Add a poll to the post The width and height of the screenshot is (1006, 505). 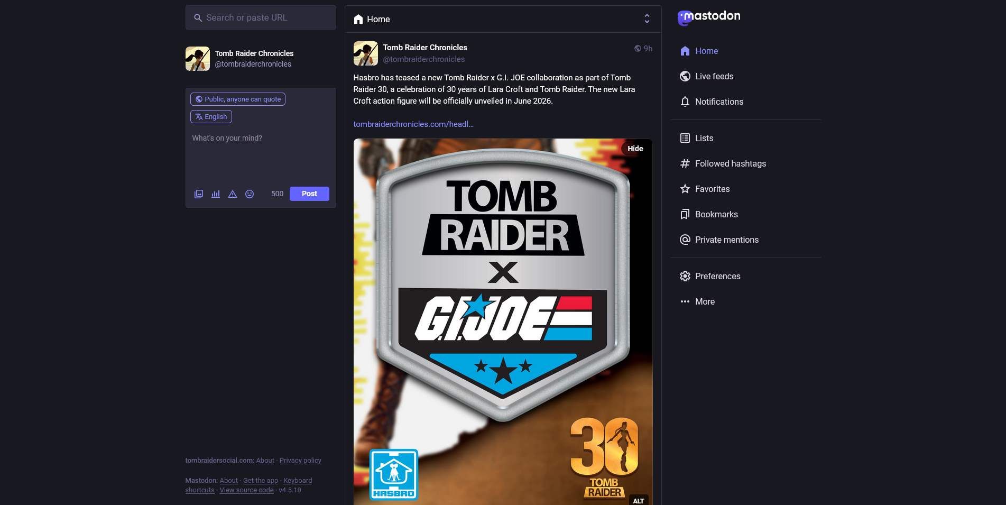(x=216, y=194)
